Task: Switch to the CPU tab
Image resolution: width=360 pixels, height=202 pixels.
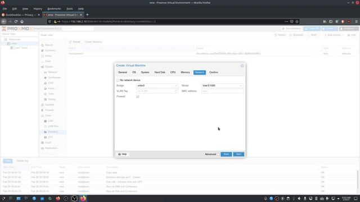Action: (x=173, y=72)
